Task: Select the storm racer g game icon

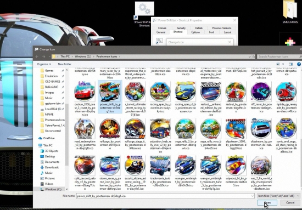Action: pyautogui.click(x=110, y=173)
